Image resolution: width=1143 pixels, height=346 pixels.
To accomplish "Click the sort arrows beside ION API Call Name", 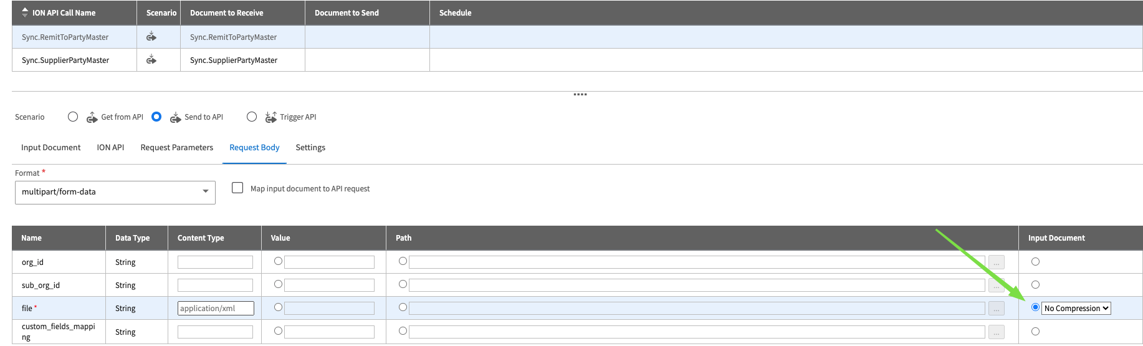I will point(25,12).
